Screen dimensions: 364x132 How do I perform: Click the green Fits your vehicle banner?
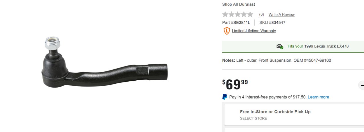(x=293, y=46)
